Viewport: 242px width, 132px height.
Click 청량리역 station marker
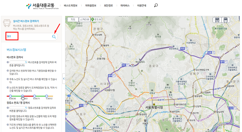click(225, 86)
